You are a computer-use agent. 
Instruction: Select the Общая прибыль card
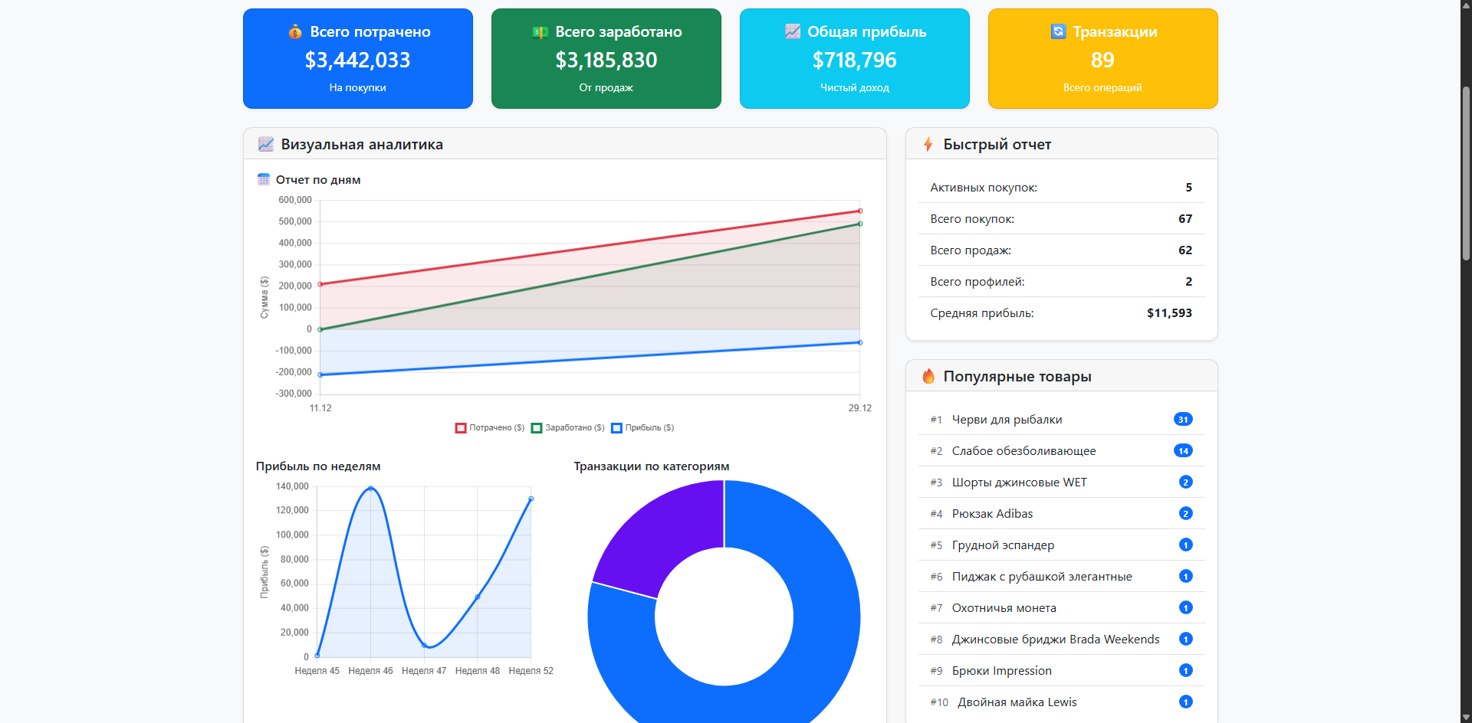(x=855, y=59)
